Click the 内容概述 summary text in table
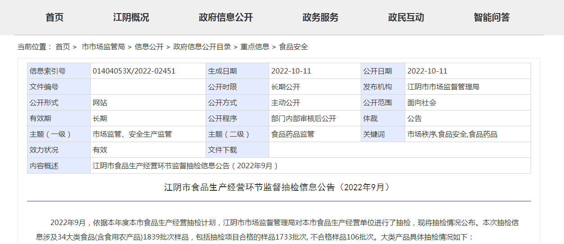The height and width of the screenshot is (244, 564). pos(185,166)
